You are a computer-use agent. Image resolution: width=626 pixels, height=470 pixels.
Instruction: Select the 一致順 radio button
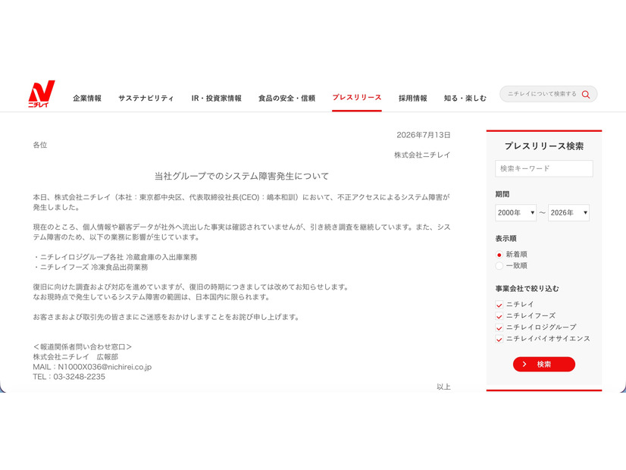point(499,265)
